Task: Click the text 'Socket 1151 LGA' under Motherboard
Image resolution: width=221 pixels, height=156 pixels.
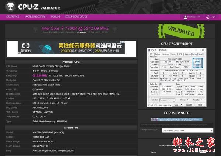Action: (x=41, y=137)
